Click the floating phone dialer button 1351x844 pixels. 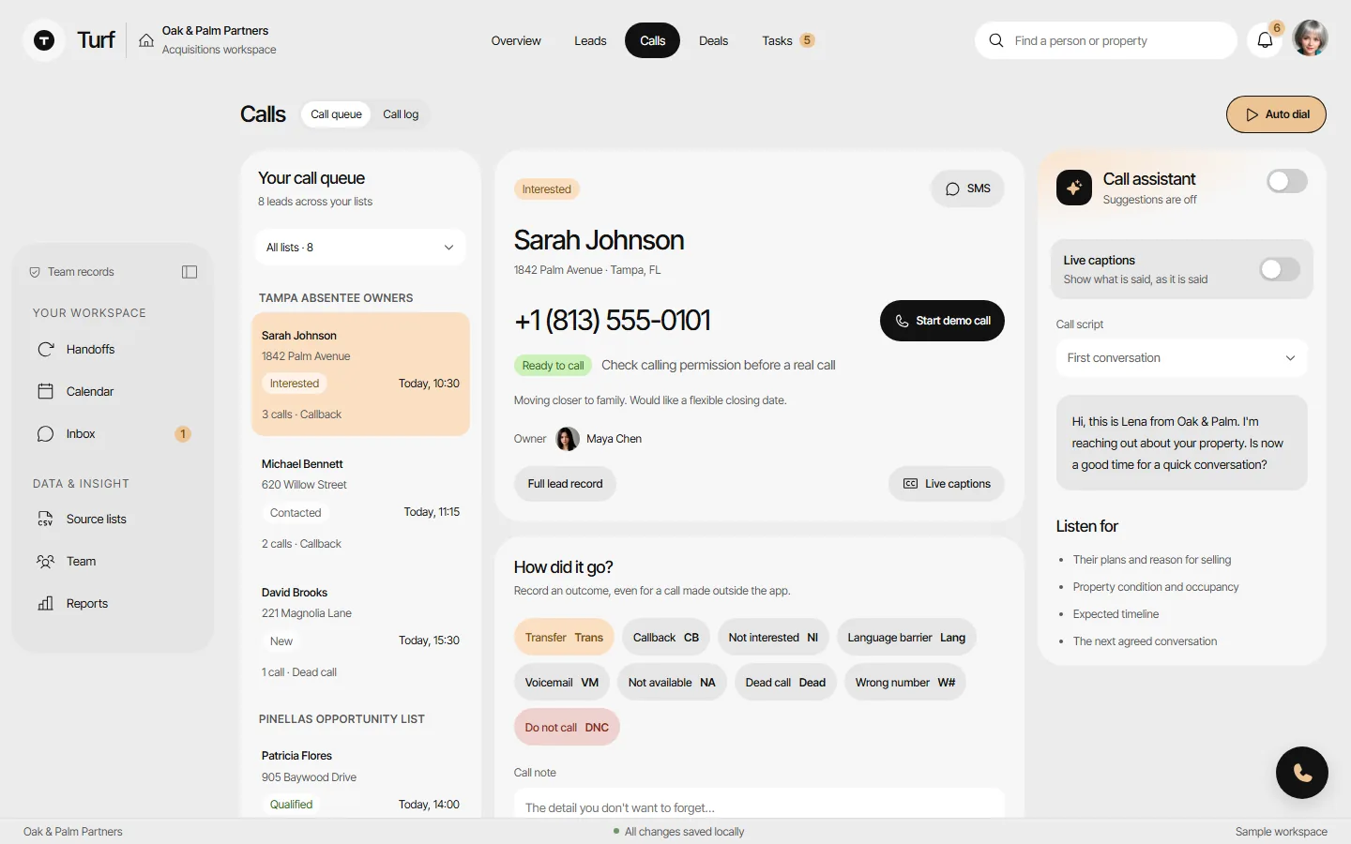tap(1301, 772)
